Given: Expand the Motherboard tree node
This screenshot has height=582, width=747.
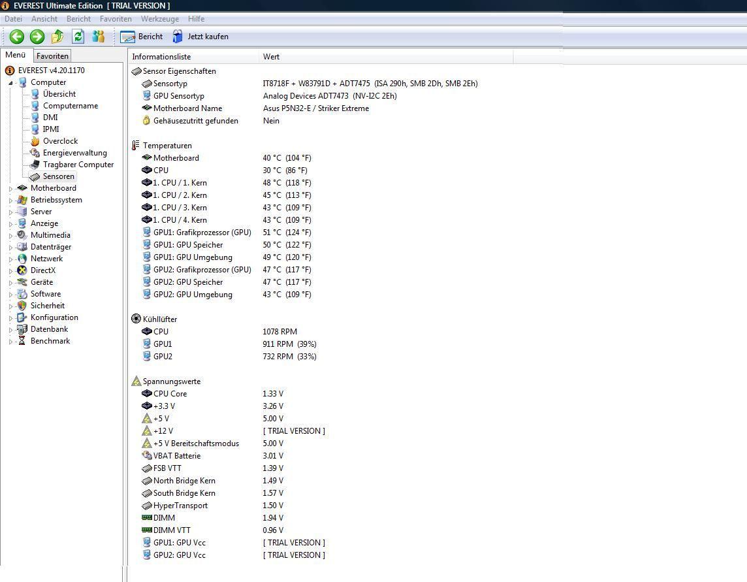Looking at the screenshot, I should pos(10,189).
